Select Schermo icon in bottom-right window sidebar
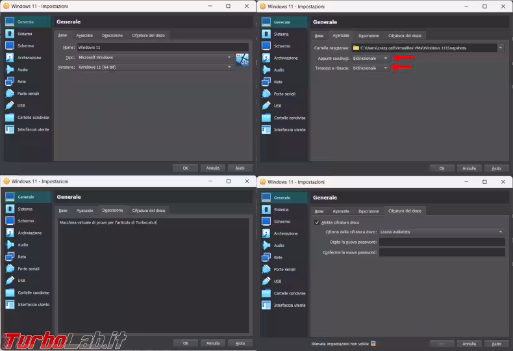This screenshot has height=351, width=513. pyautogui.click(x=266, y=222)
